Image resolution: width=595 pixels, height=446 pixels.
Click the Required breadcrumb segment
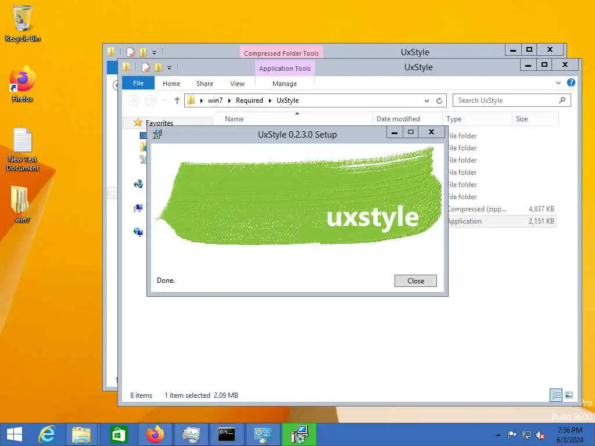tap(249, 100)
